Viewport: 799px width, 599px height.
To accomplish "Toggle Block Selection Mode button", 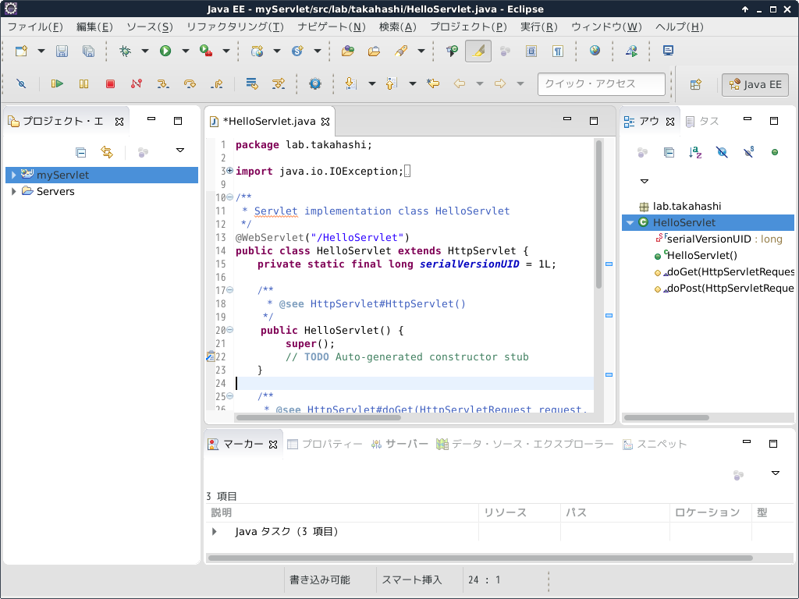I will pyautogui.click(x=531, y=51).
